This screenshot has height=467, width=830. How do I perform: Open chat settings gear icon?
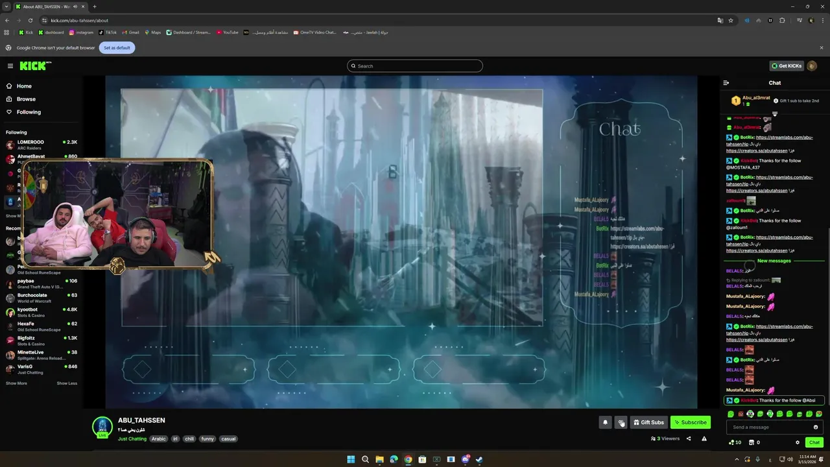[798, 442]
